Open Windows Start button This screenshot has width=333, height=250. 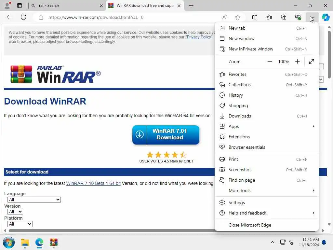coord(9,242)
